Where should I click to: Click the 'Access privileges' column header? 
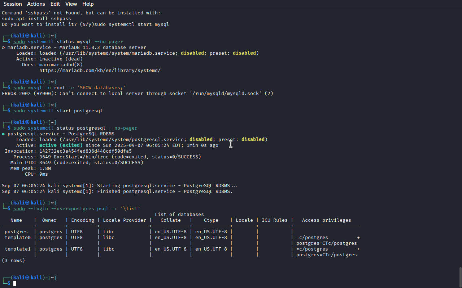(327, 220)
